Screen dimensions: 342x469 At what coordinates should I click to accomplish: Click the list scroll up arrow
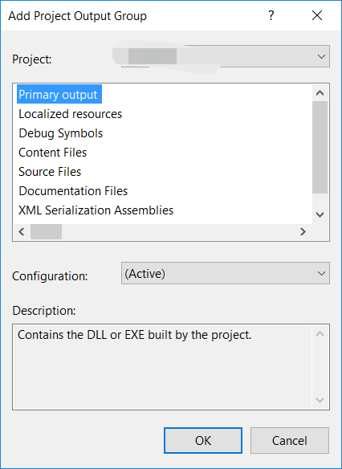tap(320, 93)
